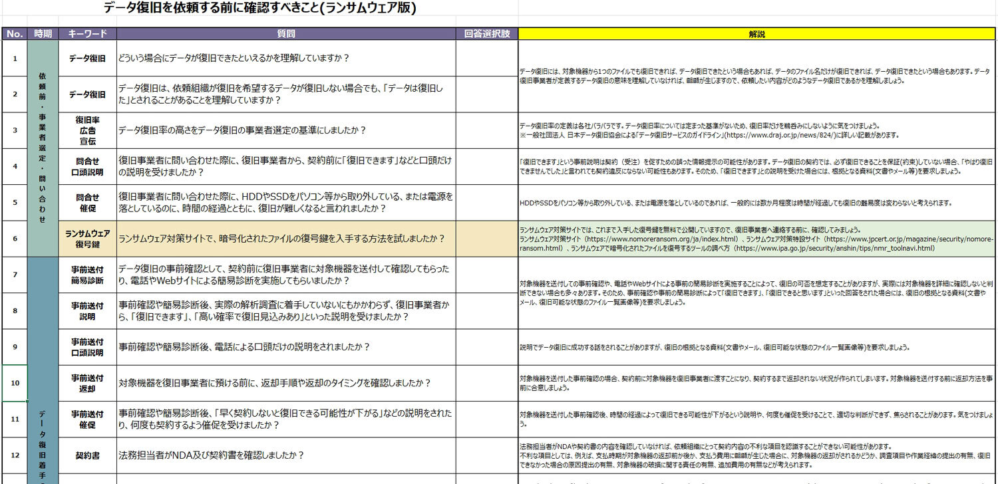Select the row number cell '8'

15,310
